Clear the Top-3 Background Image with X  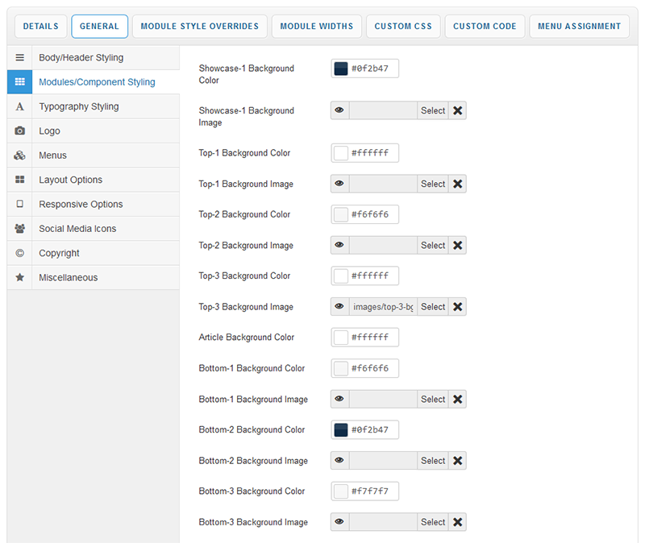(457, 307)
